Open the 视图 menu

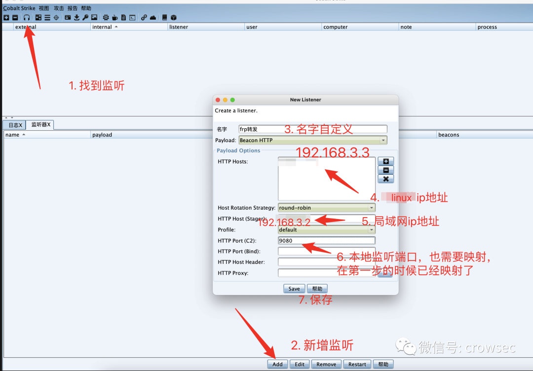pyautogui.click(x=44, y=8)
